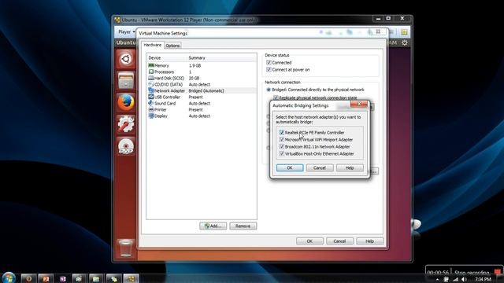The height and width of the screenshot is (283, 504).
Task: Click OK in Virtual Machine Settings
Action: tap(309, 241)
